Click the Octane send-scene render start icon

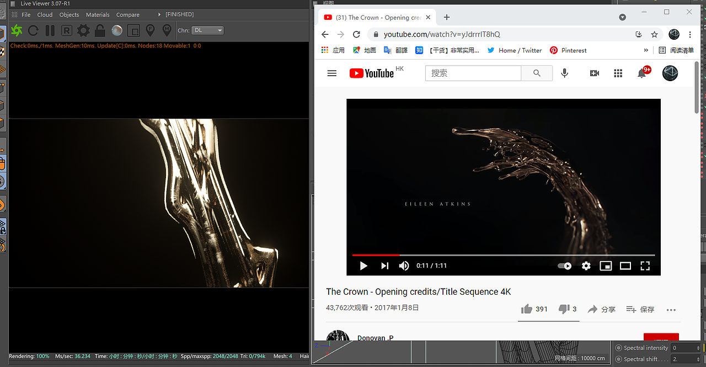click(x=17, y=30)
